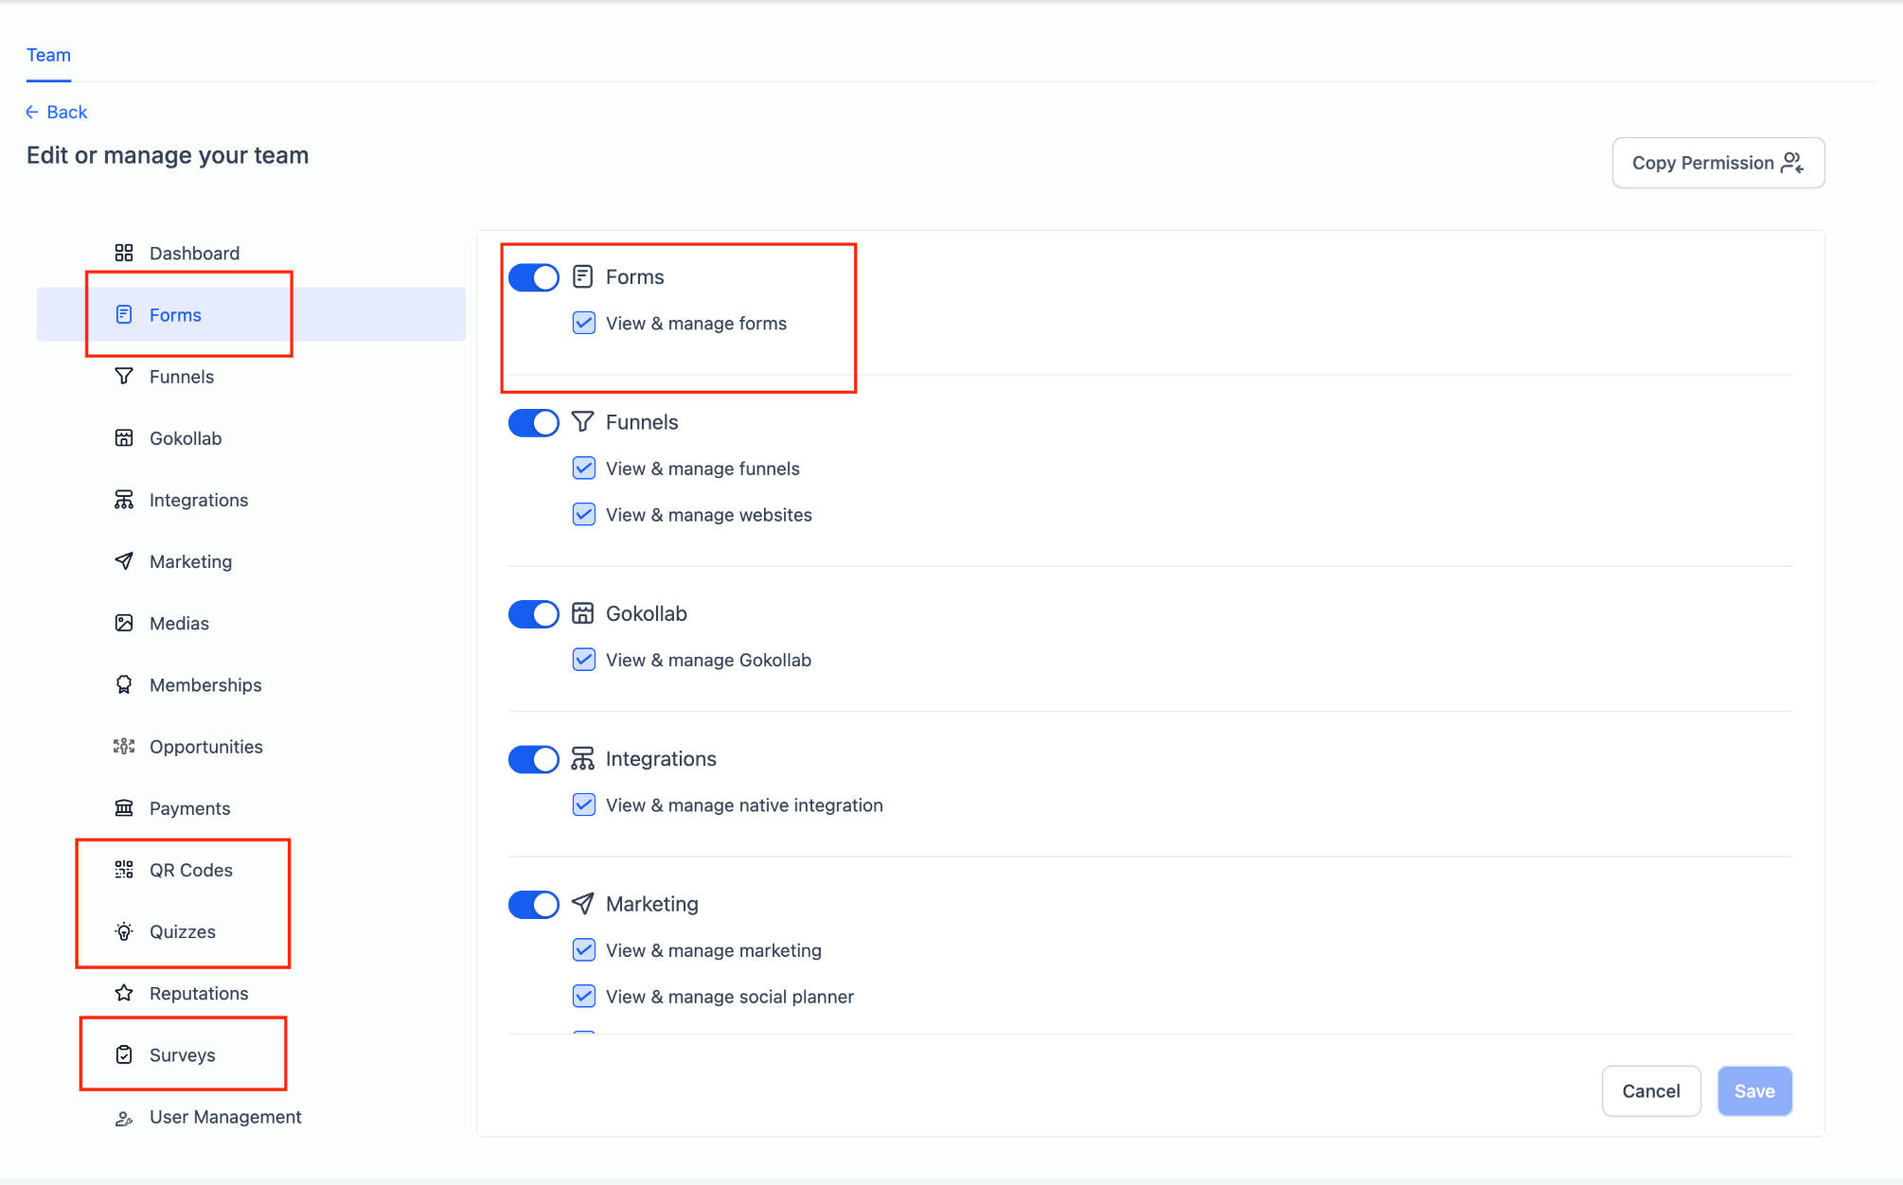Image resolution: width=1903 pixels, height=1185 pixels.
Task: Uncheck View & manage social planner
Action: pos(584,996)
